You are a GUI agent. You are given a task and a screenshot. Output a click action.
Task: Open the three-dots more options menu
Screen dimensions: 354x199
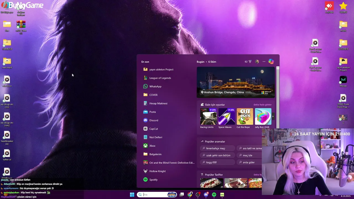coord(264,62)
